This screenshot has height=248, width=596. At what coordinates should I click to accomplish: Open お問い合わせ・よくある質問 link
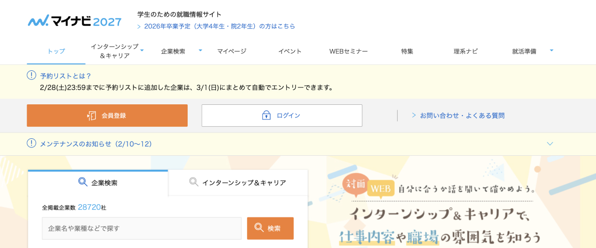[462, 116]
